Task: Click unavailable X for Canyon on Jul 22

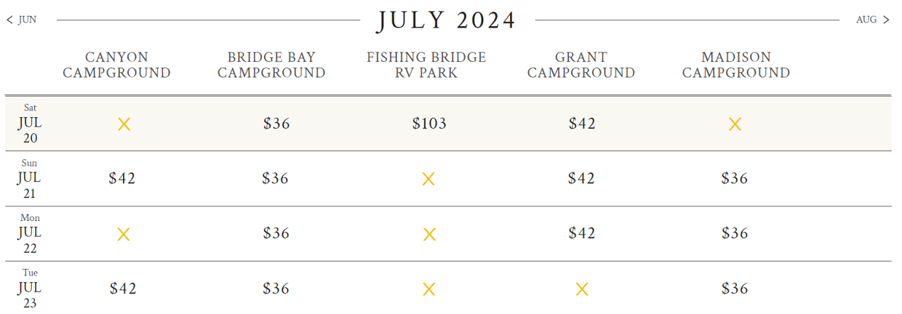Action: point(124,234)
